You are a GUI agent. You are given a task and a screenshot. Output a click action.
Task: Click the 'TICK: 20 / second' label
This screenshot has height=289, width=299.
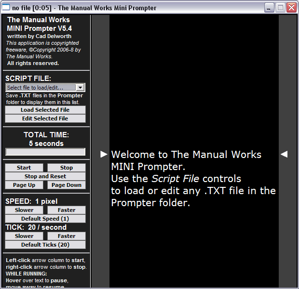click(36, 227)
